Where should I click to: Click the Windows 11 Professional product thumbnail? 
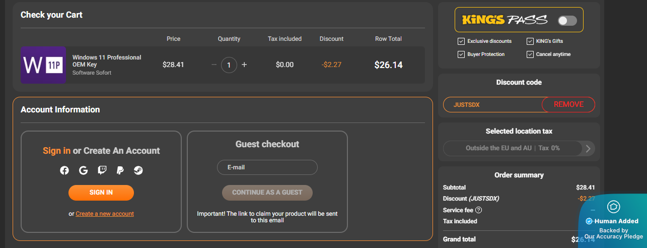(x=43, y=65)
